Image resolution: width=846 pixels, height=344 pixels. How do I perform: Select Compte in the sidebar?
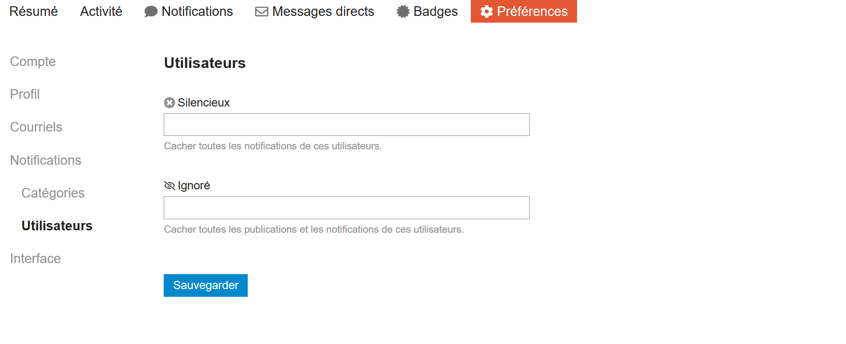click(x=33, y=62)
